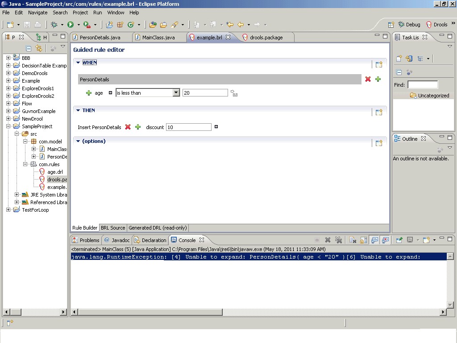
Task: Click the add-condition icon in WHEN section
Action: (x=379, y=64)
